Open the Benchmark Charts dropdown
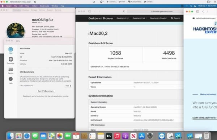This screenshot has width=217, height=140. click(x=159, y=18)
